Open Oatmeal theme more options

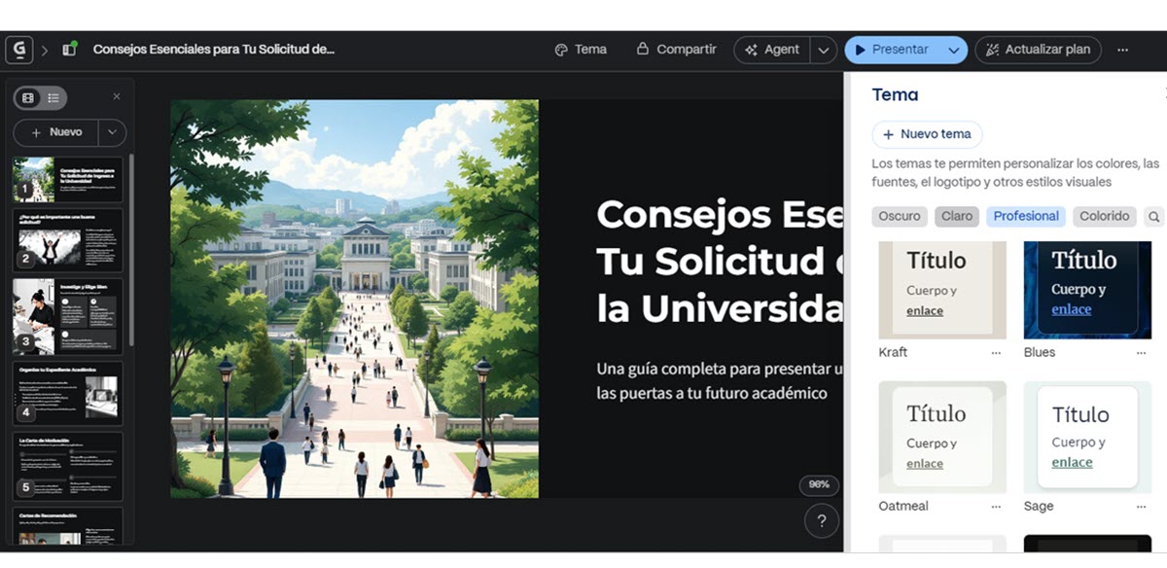tap(996, 506)
